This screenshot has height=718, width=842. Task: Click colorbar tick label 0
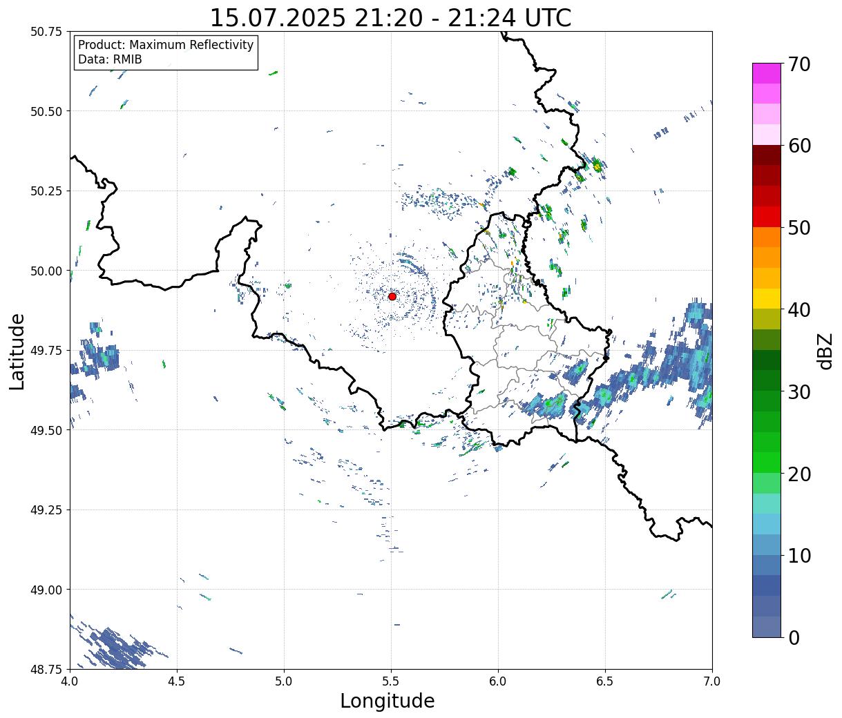coord(794,637)
